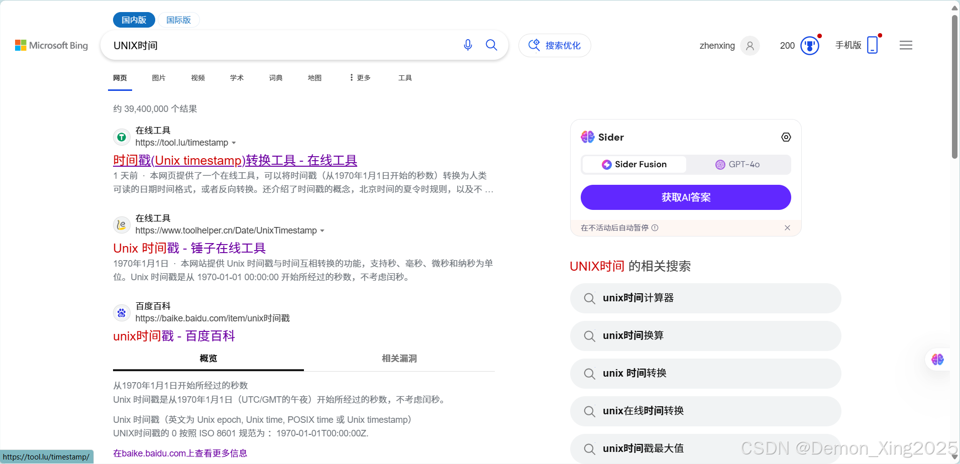
Task: Switch to 国际版 international version
Action: click(x=179, y=20)
